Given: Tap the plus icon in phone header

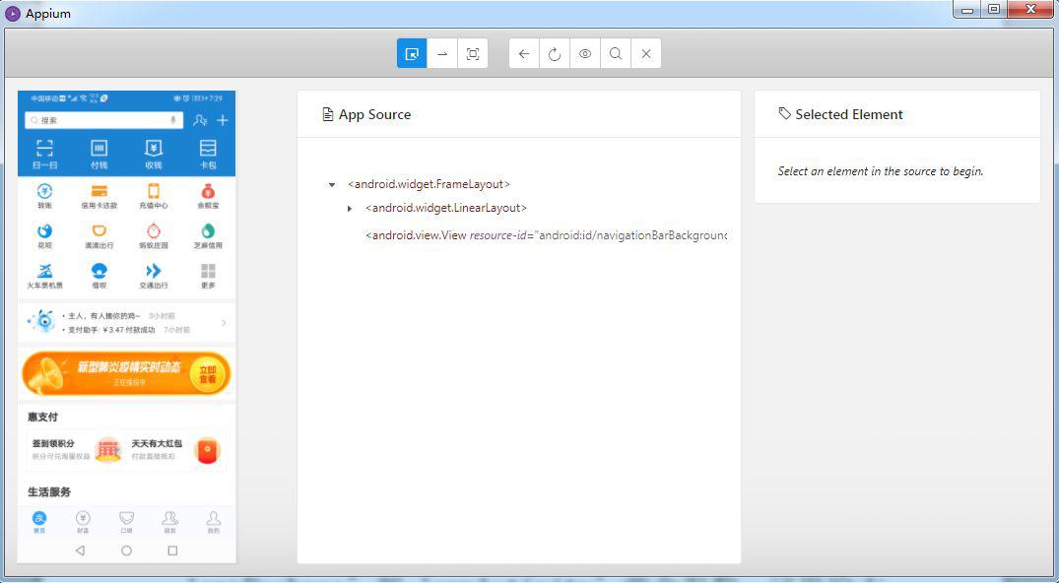Looking at the screenshot, I should 223,120.
